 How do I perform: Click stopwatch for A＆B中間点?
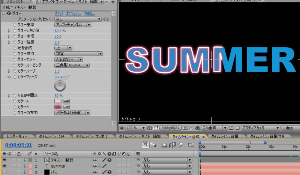[15, 96]
